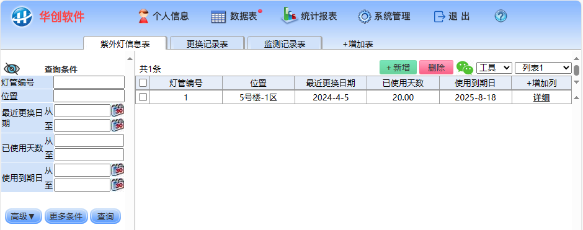Focus 使用到期日 从 date input
Viewport: 583px width, 230px height.
coord(82,170)
